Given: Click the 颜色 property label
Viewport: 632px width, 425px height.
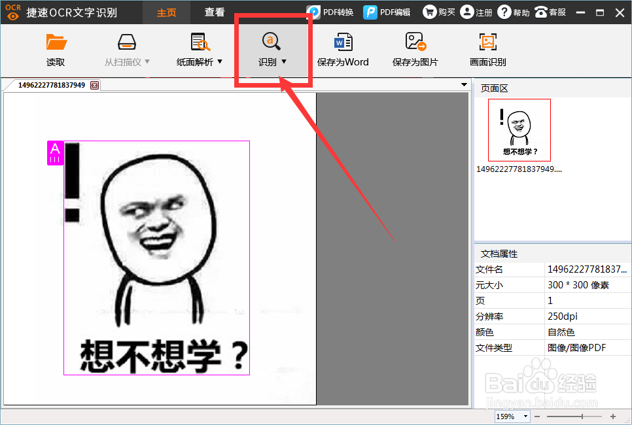Looking at the screenshot, I should click(485, 332).
